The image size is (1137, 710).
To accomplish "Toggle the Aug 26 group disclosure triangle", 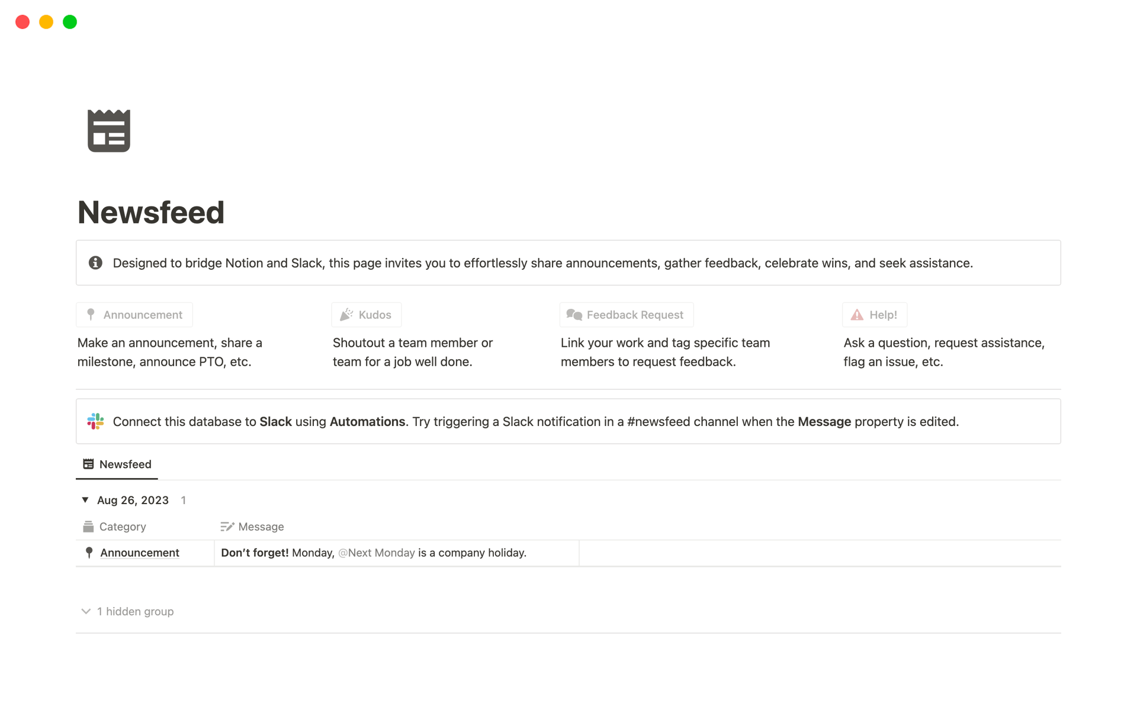I will click(85, 500).
